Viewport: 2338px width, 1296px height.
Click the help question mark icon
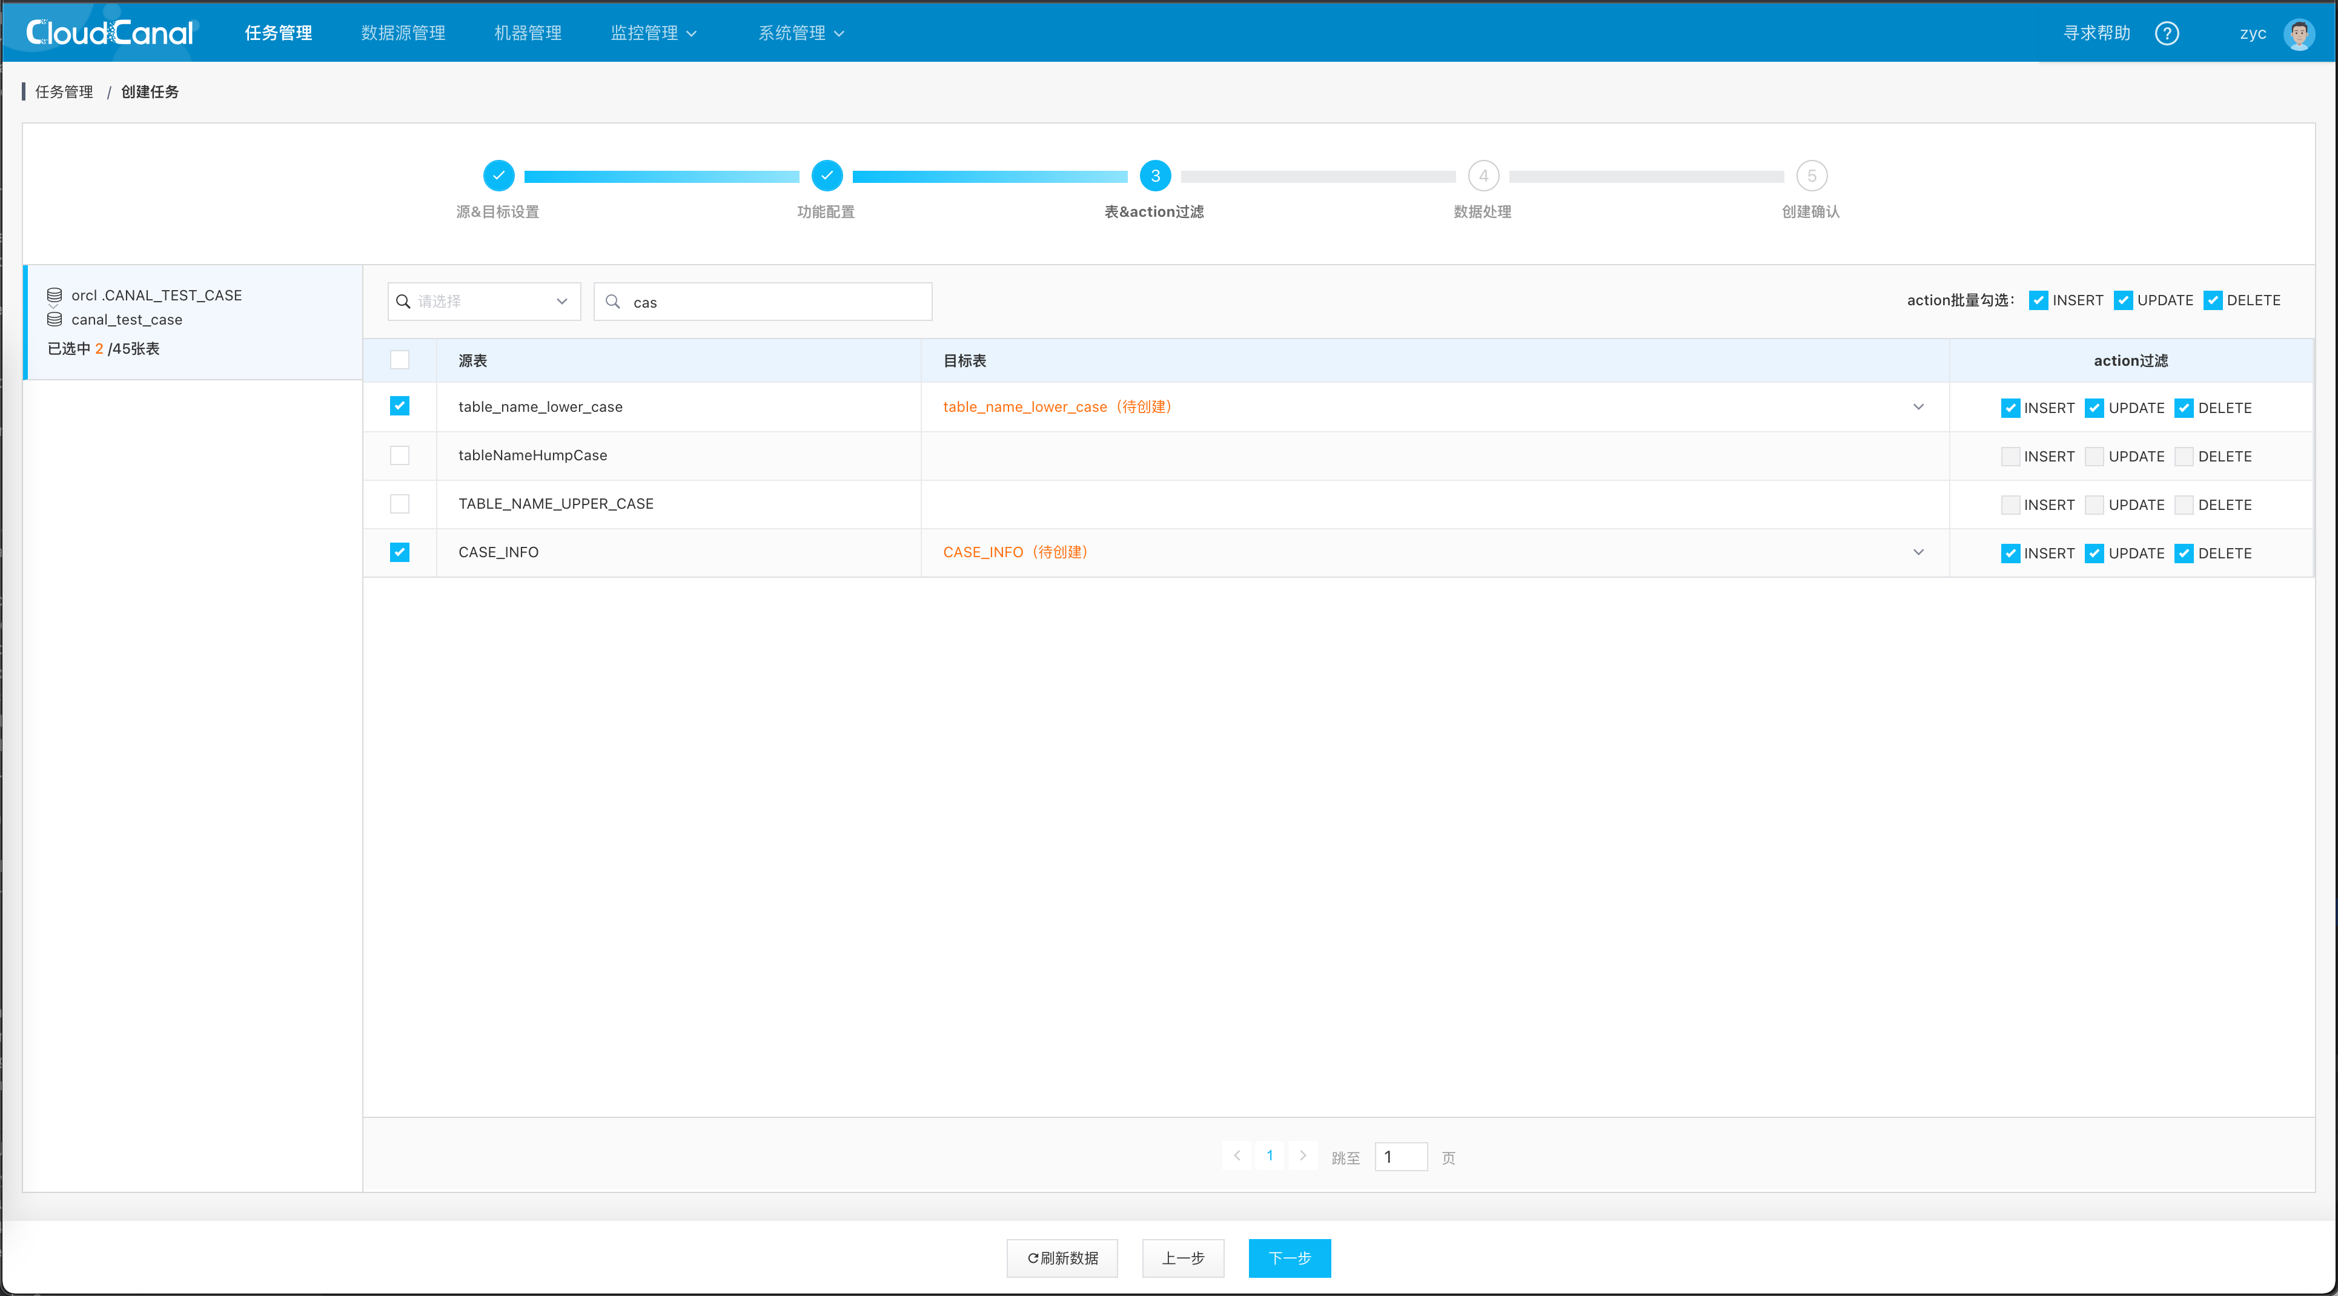pos(2167,33)
